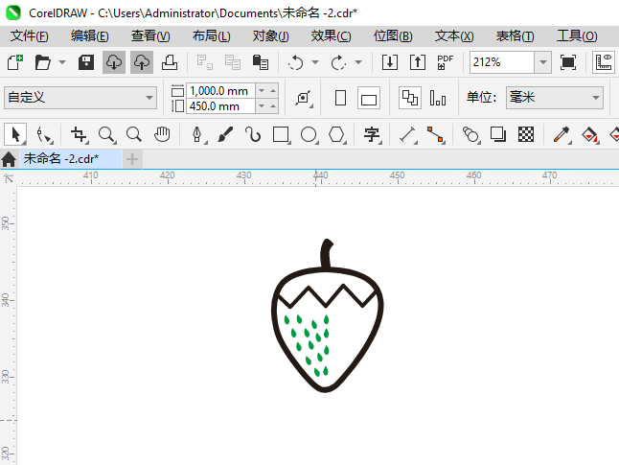Select portrait page orientation

[x=340, y=98]
